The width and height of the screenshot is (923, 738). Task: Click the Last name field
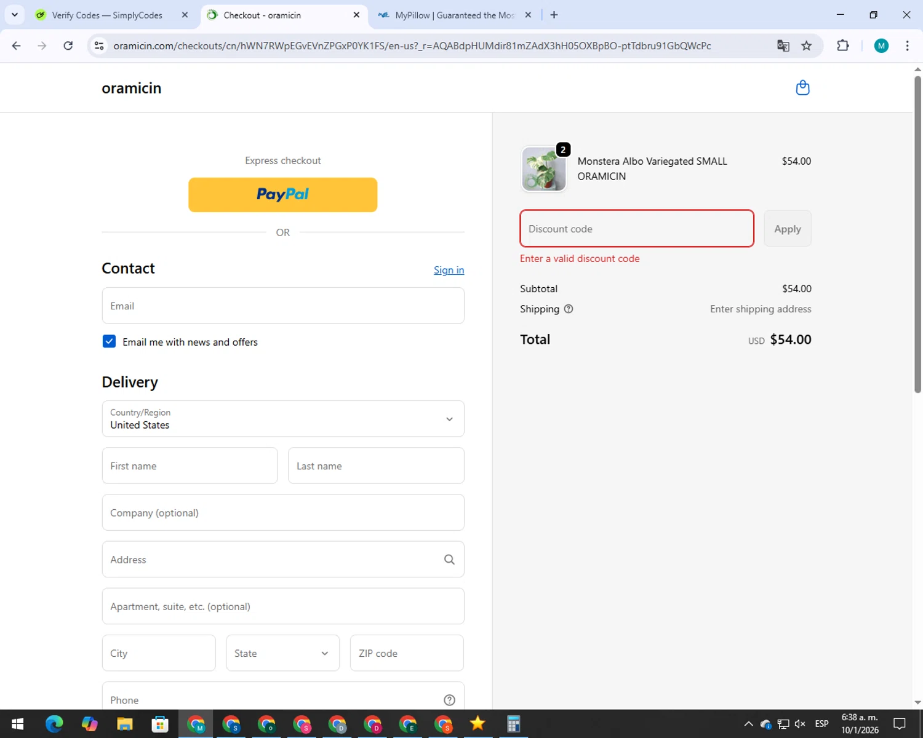[x=376, y=466]
